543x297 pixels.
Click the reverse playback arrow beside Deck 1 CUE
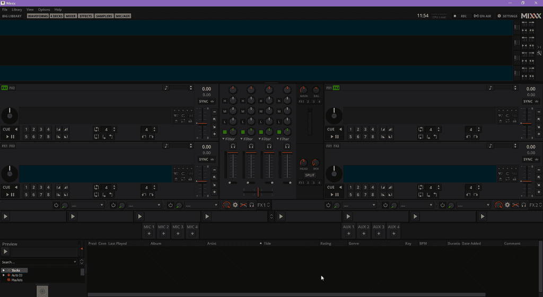pyautogui.click(x=16, y=129)
